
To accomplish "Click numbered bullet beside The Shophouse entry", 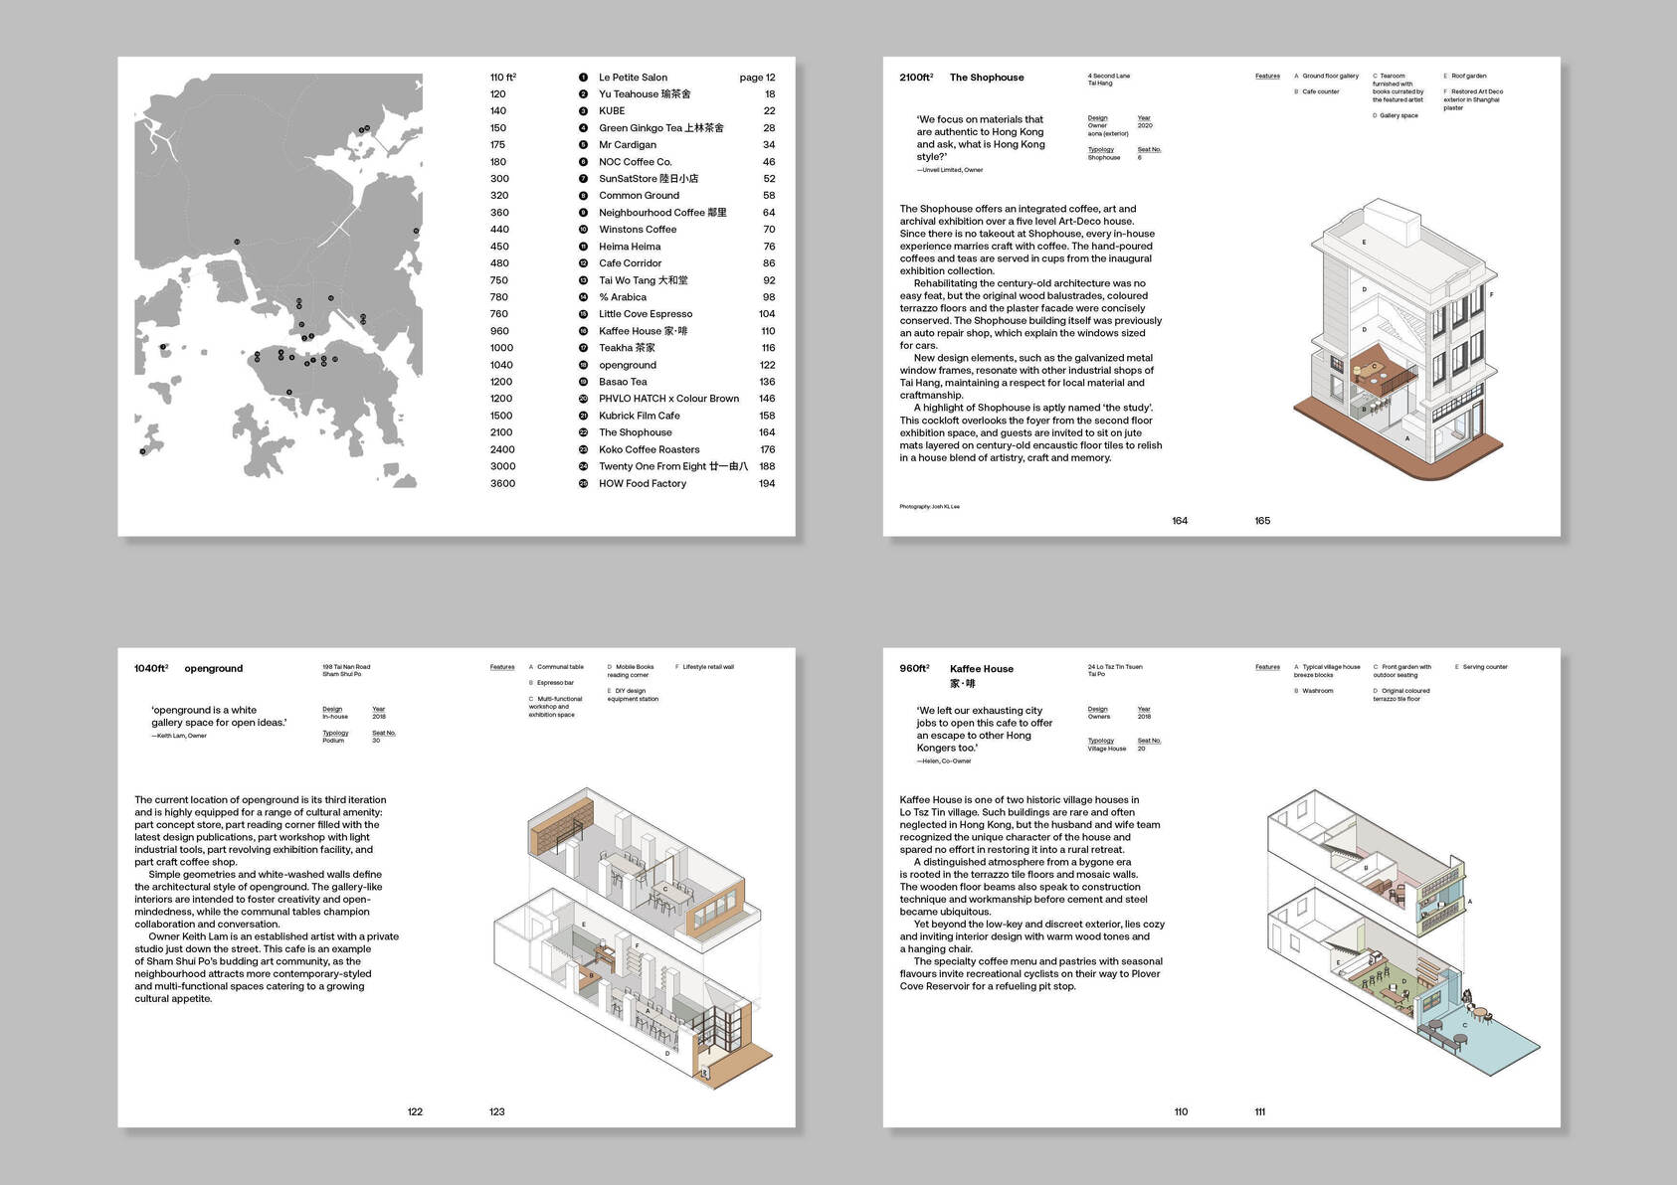I will coord(584,432).
